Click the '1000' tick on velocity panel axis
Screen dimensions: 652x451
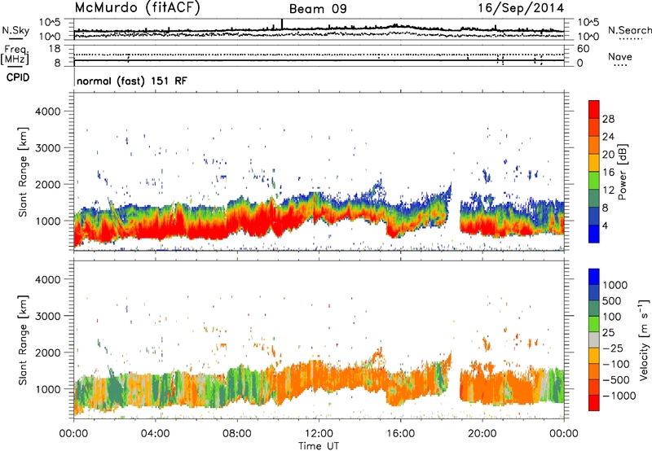tap(48, 389)
